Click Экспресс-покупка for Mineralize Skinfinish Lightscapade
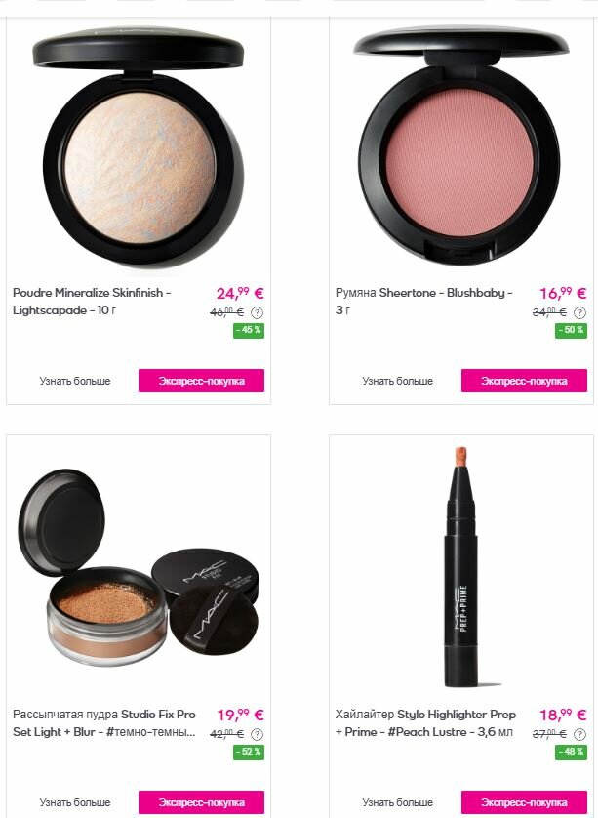The height and width of the screenshot is (818, 598). (201, 381)
